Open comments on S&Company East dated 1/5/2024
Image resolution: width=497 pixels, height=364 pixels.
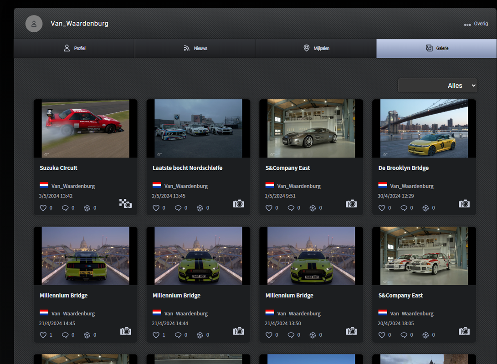click(291, 208)
